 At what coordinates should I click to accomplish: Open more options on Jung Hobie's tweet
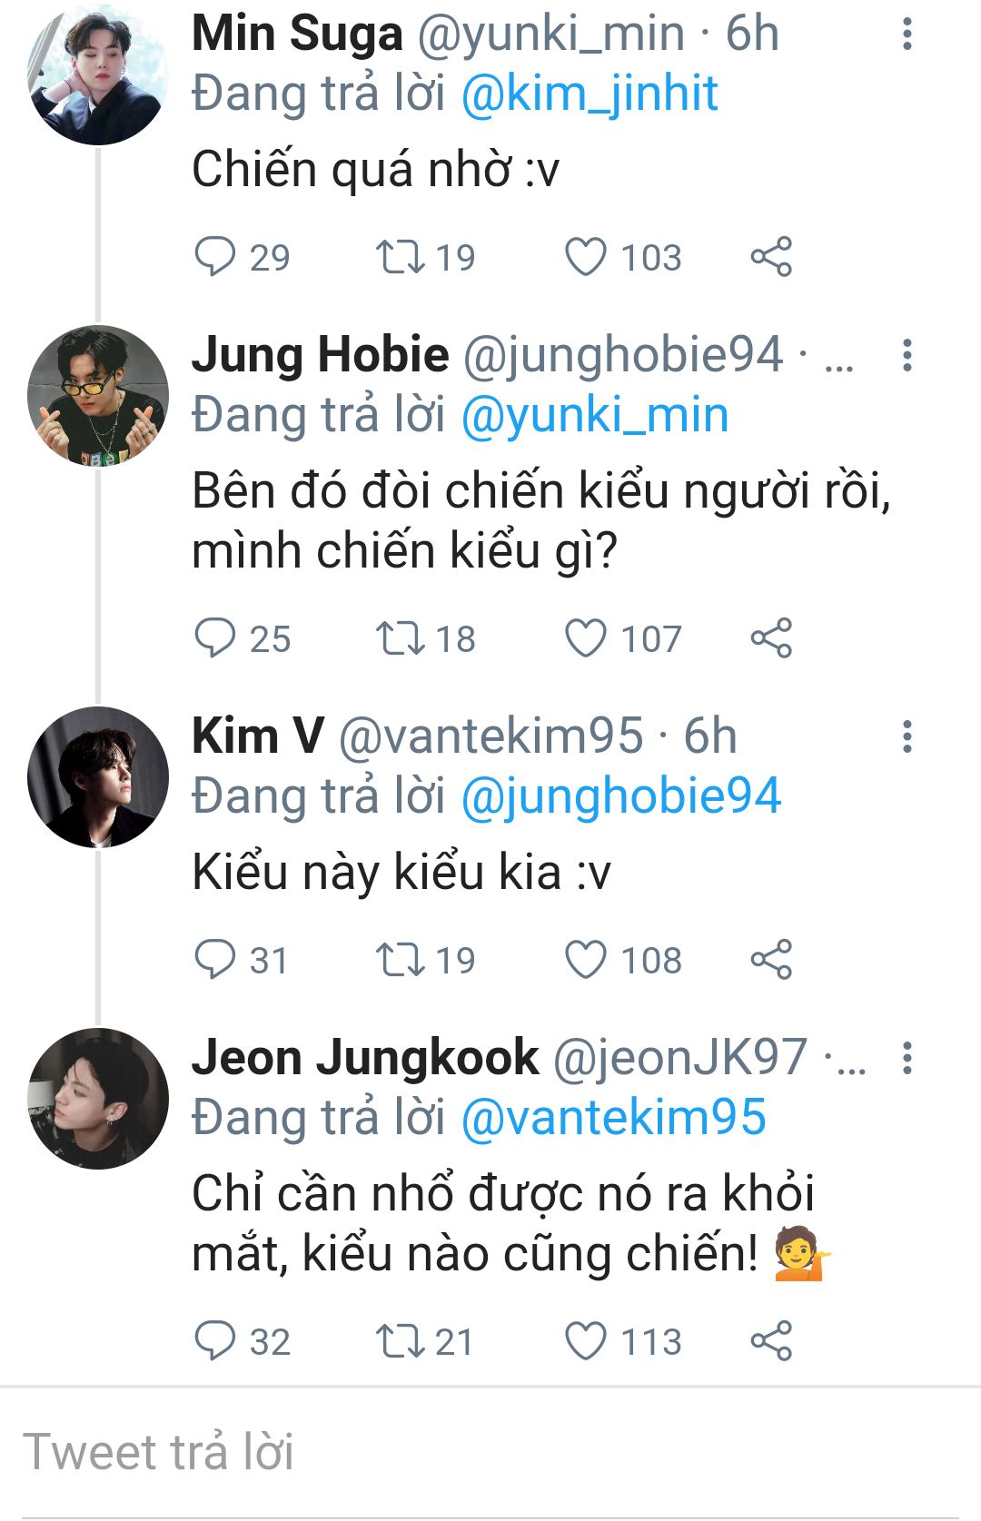pos(907,355)
